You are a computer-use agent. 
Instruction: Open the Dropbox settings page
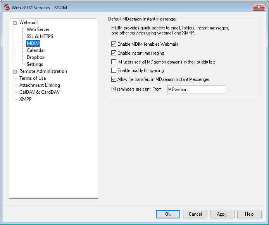[35, 57]
